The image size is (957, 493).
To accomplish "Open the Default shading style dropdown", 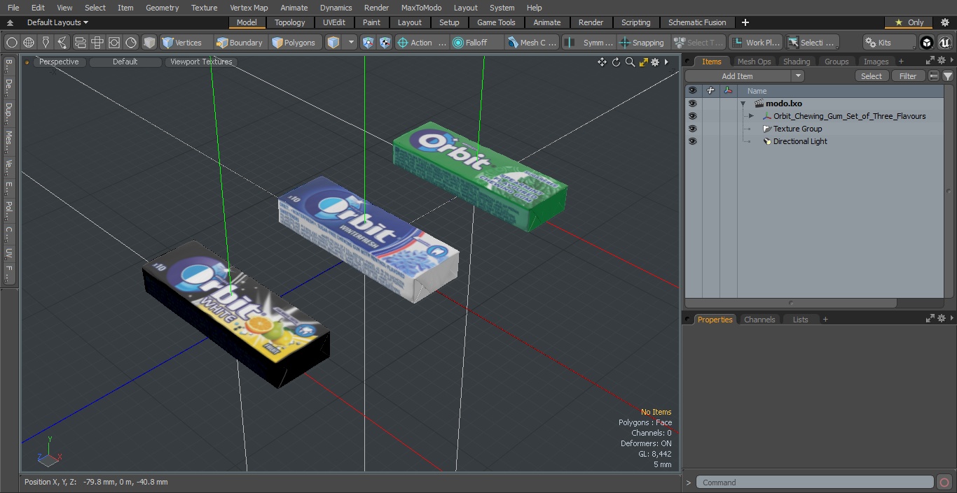I will click(125, 62).
